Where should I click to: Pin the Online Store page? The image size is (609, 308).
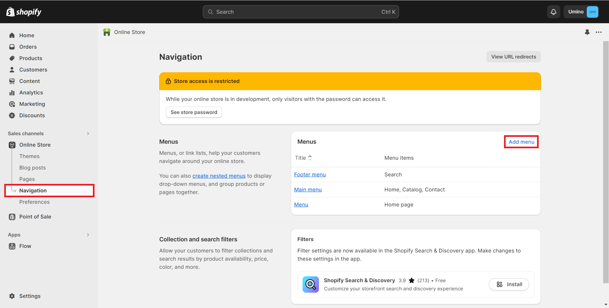587,32
